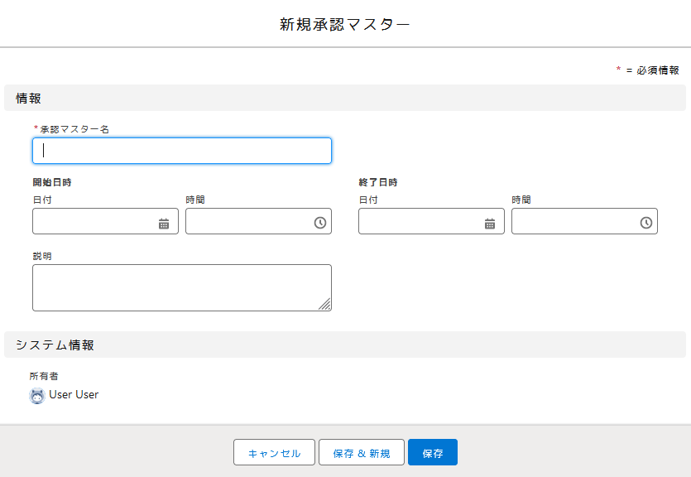
Task: Open the clock picker for 開始日時 time
Action: 320,223
